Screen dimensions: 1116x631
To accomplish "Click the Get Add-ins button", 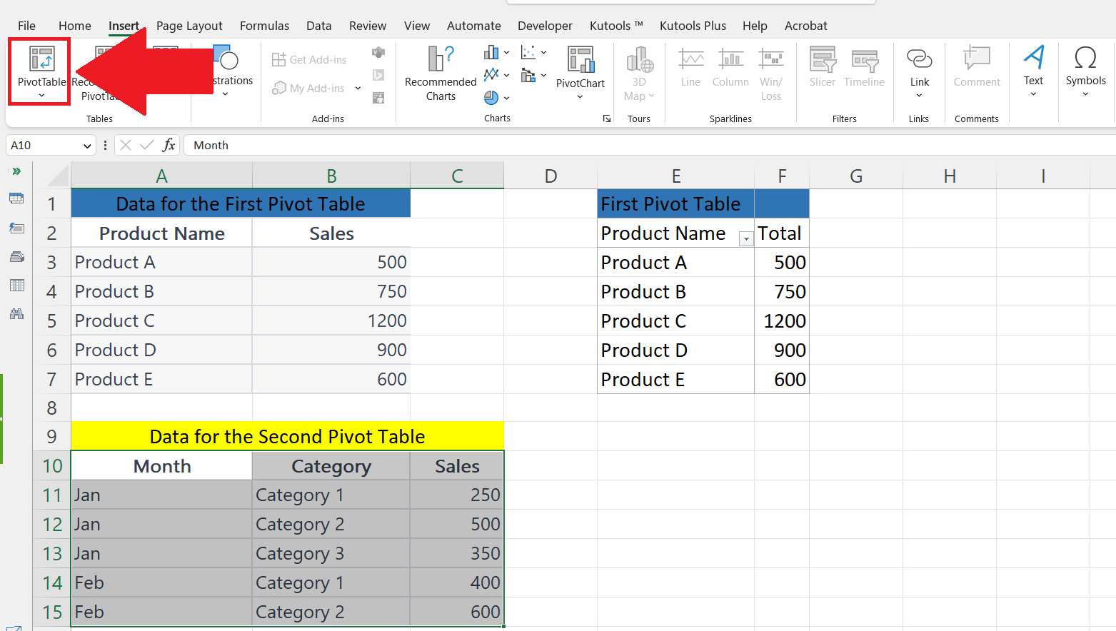I will (308, 59).
